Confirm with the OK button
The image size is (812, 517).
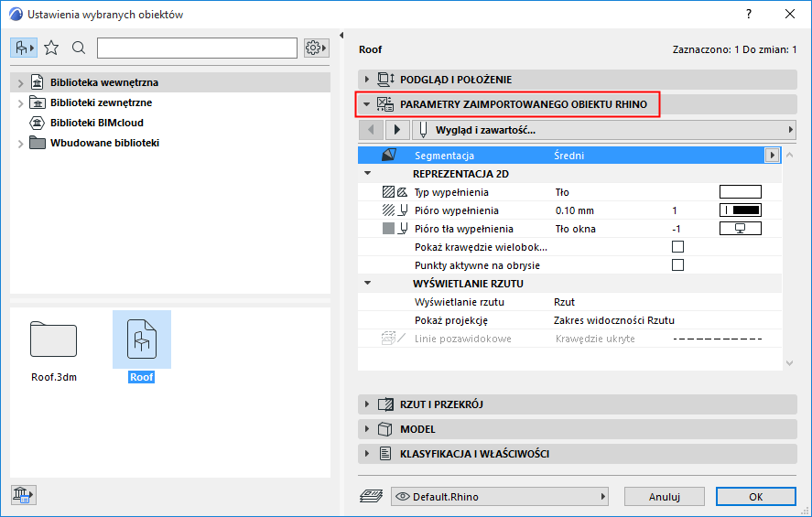pyautogui.click(x=756, y=496)
